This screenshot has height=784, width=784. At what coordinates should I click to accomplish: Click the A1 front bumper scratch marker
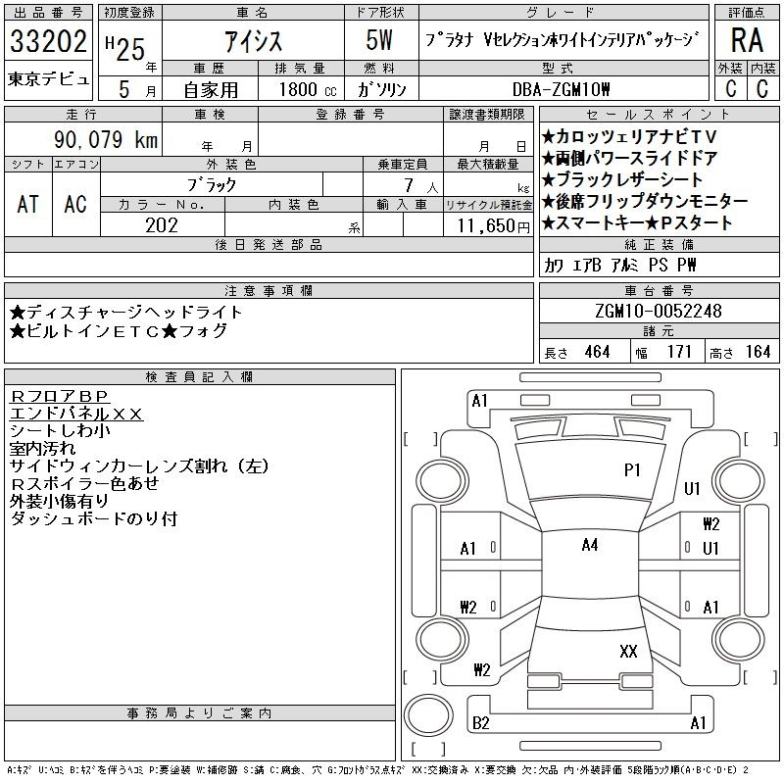[479, 401]
